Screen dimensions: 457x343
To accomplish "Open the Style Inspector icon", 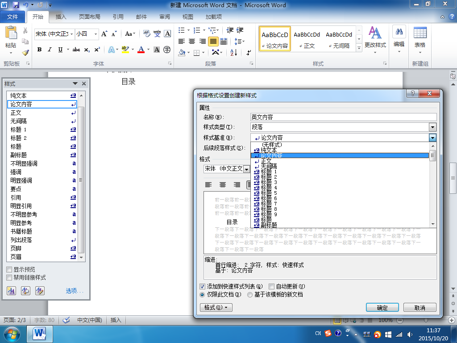I will pyautogui.click(x=25, y=291).
